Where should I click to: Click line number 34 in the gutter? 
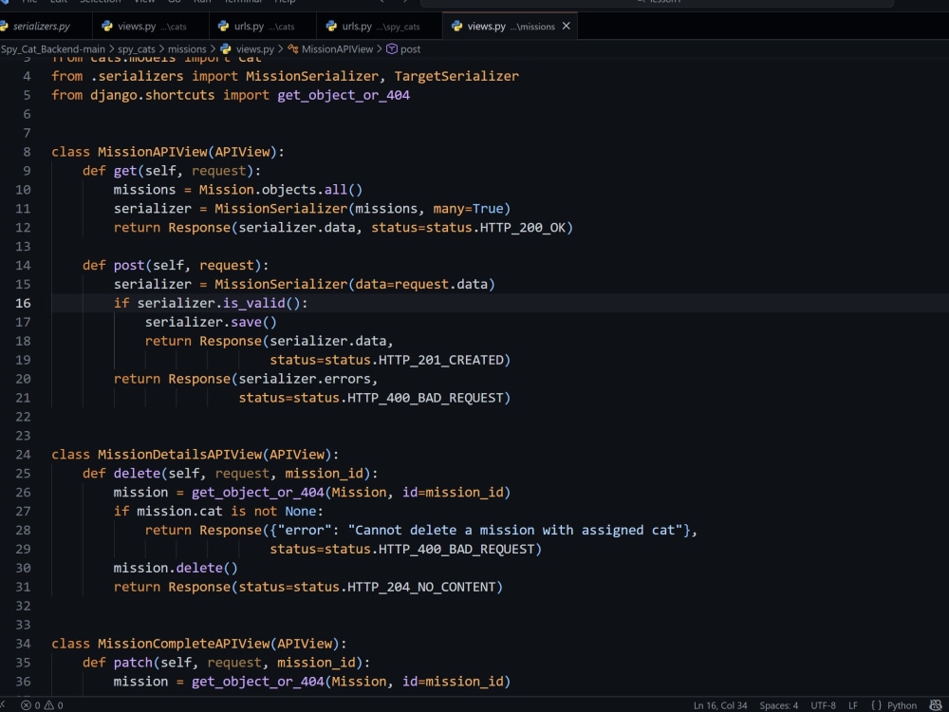click(x=23, y=644)
